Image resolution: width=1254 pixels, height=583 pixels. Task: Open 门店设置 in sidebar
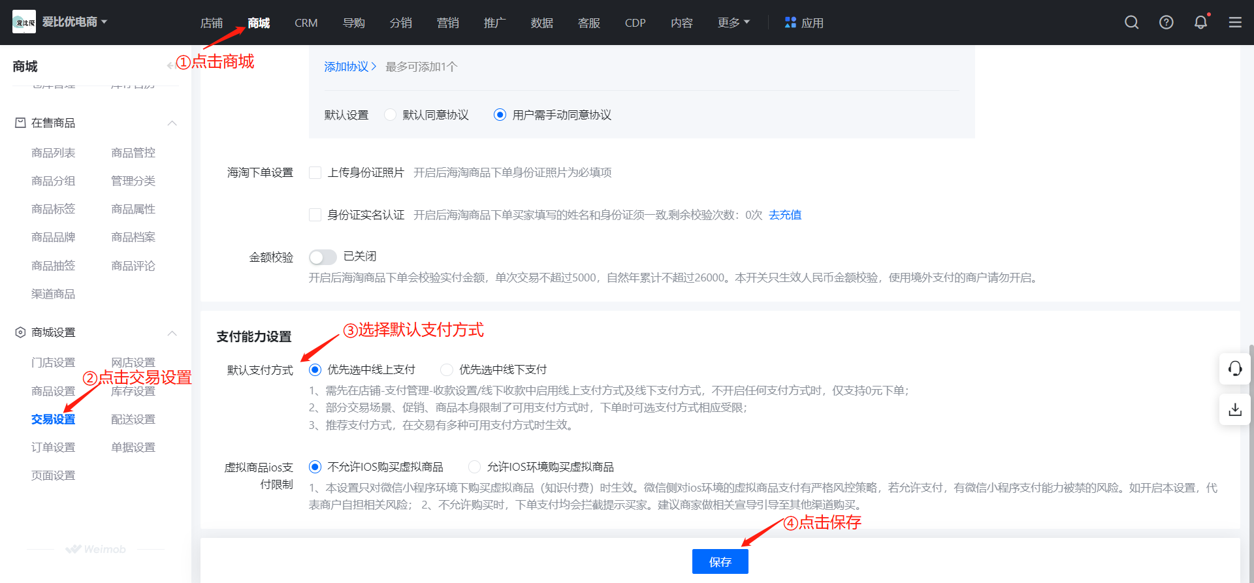pyautogui.click(x=54, y=362)
